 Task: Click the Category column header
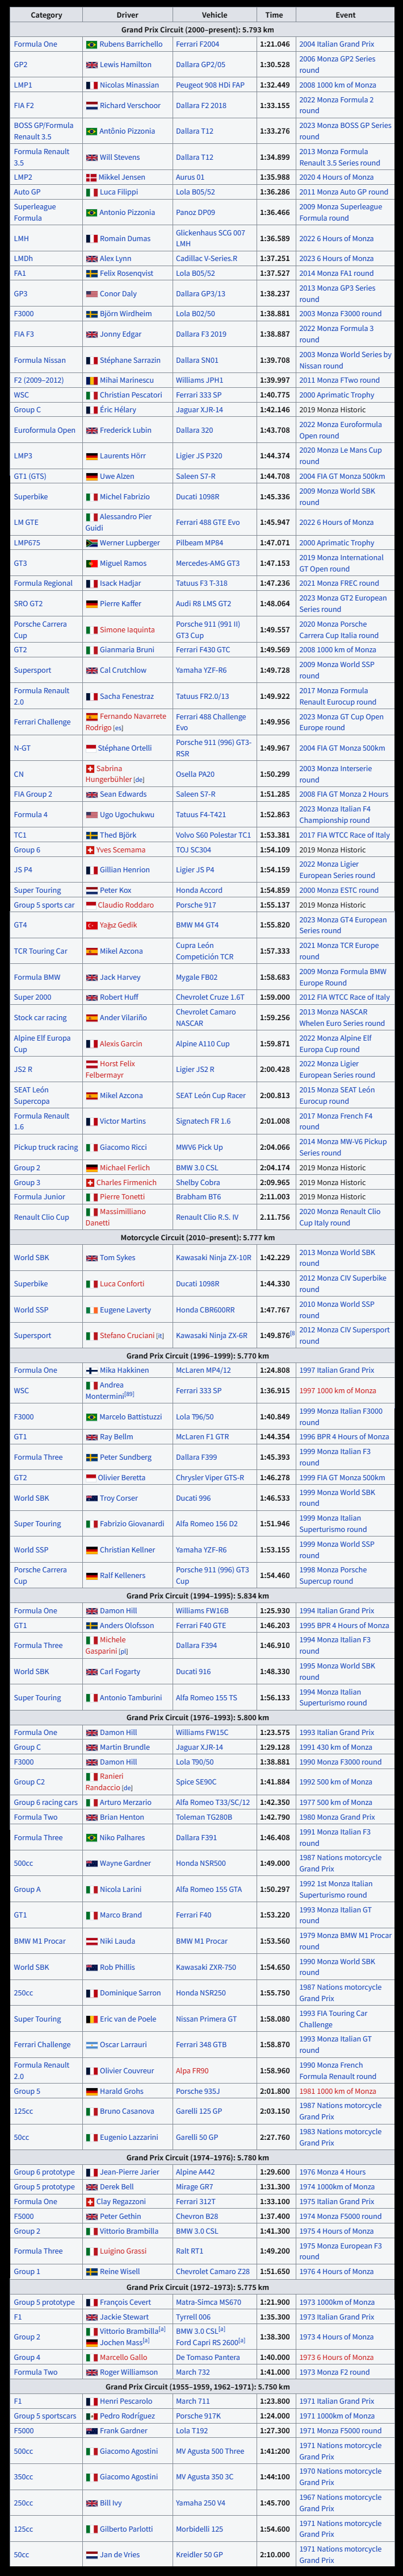pyautogui.click(x=46, y=15)
